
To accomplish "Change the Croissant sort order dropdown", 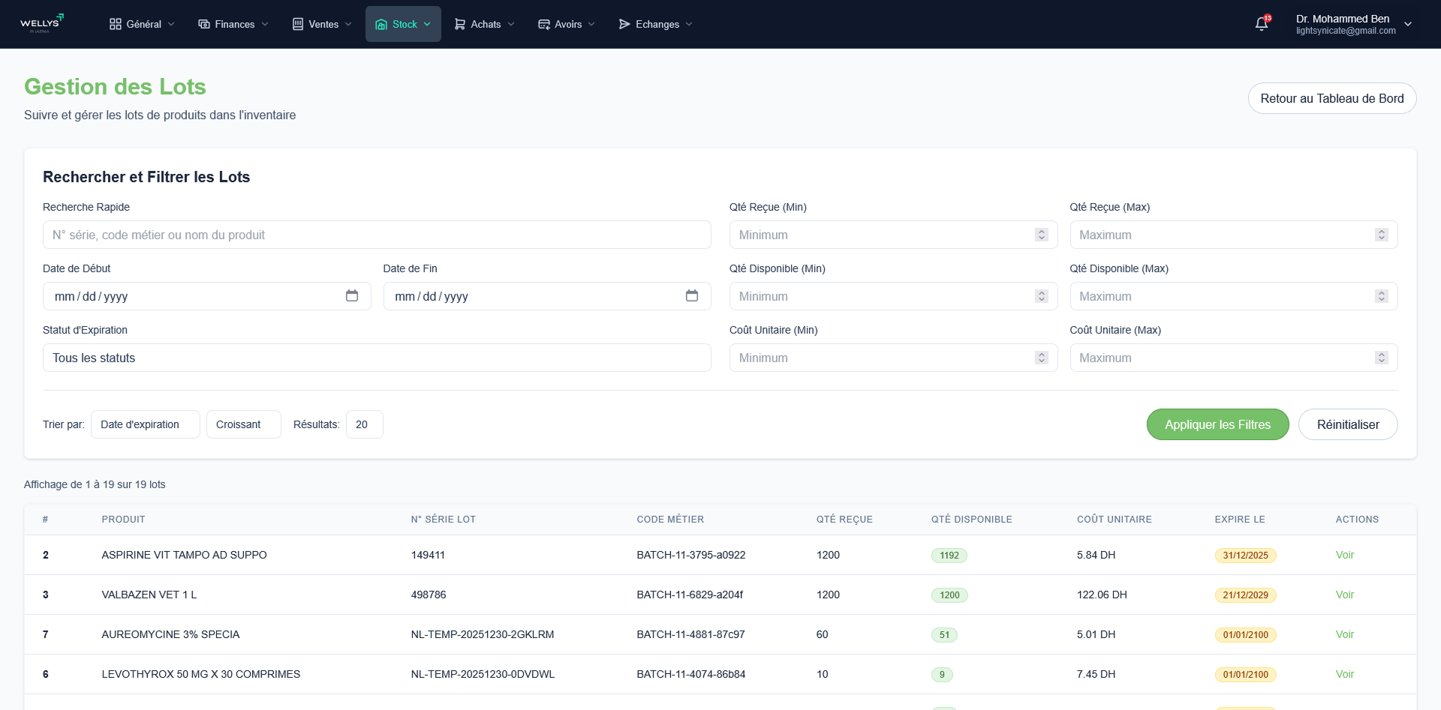I will pyautogui.click(x=243, y=424).
